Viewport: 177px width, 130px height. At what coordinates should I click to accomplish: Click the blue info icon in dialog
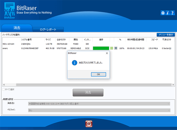pos(74,63)
